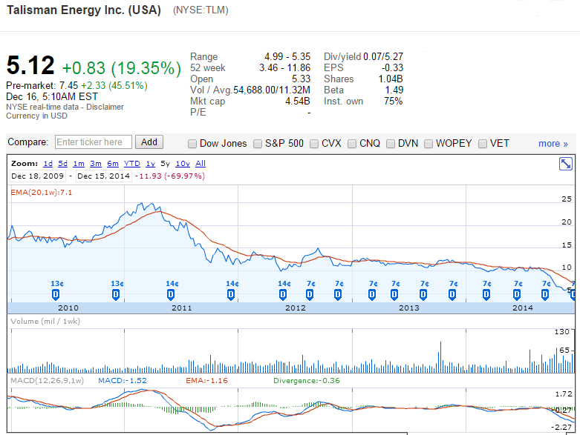This screenshot has height=435, width=580.
Task: Open the first 13¢ dividend marker in early 2010
Action: coord(56,294)
